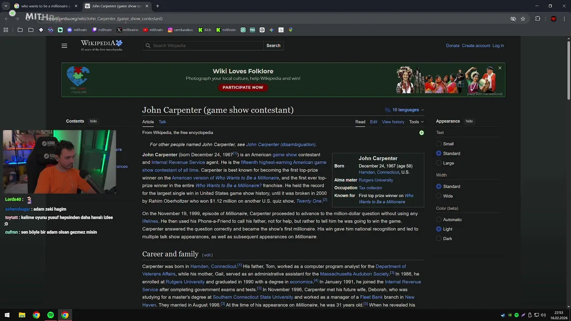Open the X mithrainn bookmark
The width and height of the screenshot is (571, 321).
pyautogui.click(x=128, y=30)
